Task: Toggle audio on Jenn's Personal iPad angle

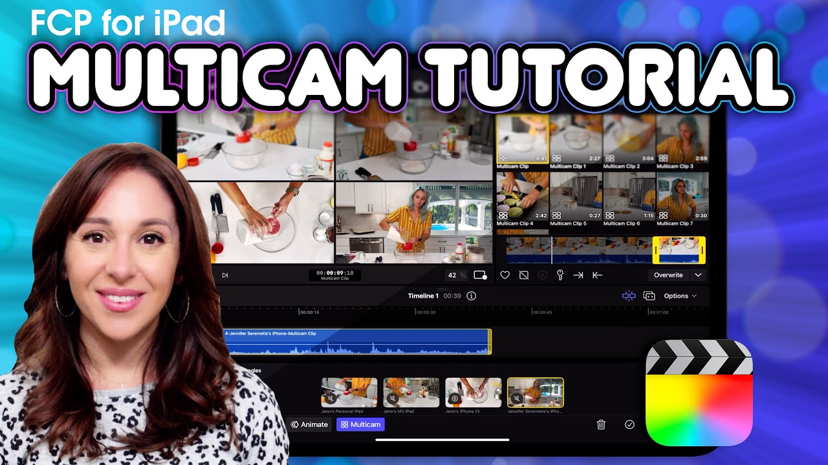Action: (331, 399)
